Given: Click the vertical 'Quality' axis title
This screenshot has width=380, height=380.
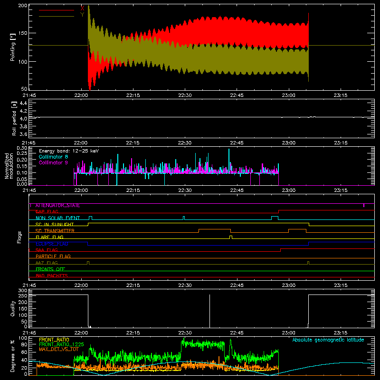Looking at the screenshot, I should pos(13,308).
